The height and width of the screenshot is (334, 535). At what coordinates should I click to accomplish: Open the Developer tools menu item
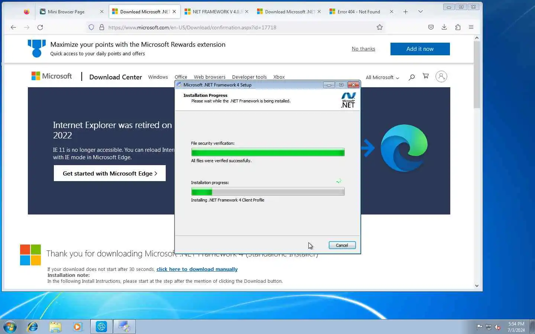[249, 77]
